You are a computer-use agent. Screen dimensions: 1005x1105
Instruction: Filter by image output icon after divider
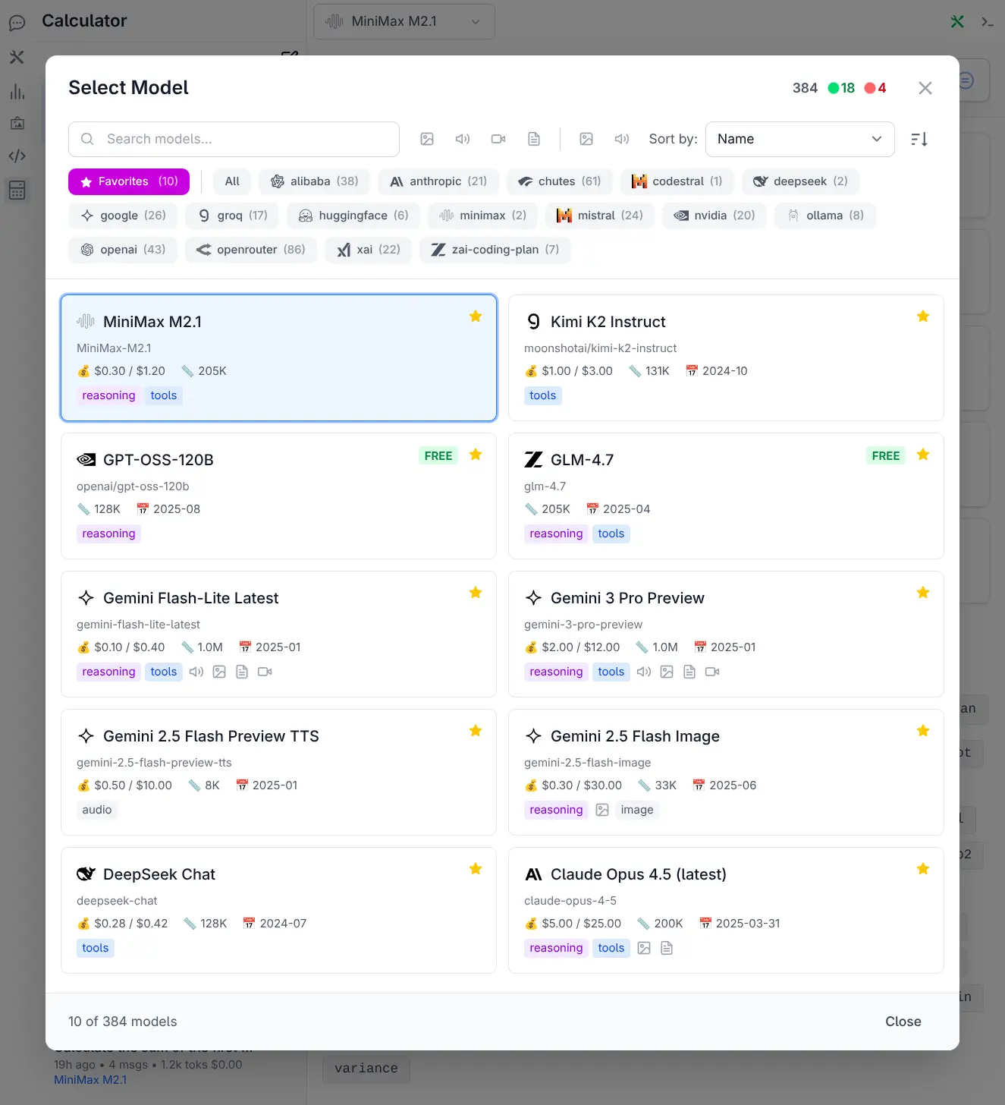(x=586, y=139)
